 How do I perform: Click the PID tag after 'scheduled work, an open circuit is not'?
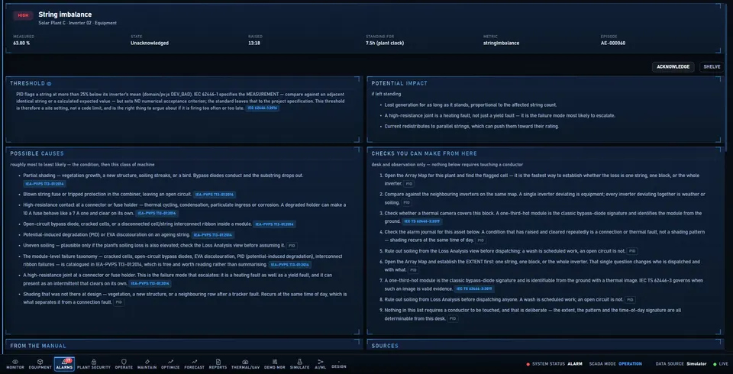pyautogui.click(x=632, y=251)
